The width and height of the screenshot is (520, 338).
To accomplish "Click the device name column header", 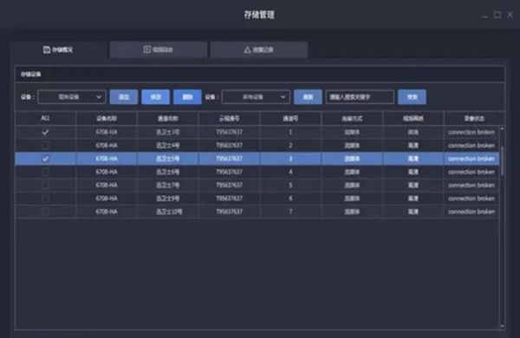I will [107, 119].
